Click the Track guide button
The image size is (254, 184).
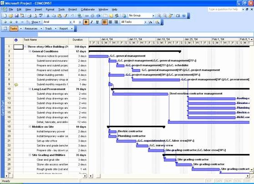pyautogui.click(x=48, y=29)
